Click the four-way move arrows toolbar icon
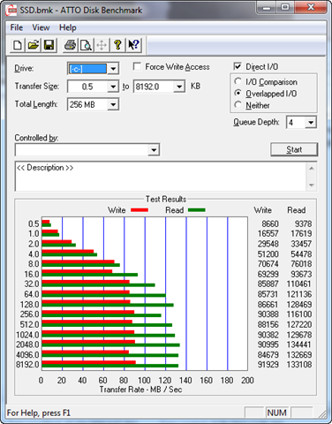Image resolution: width=332 pixels, height=424 pixels. coord(102,45)
